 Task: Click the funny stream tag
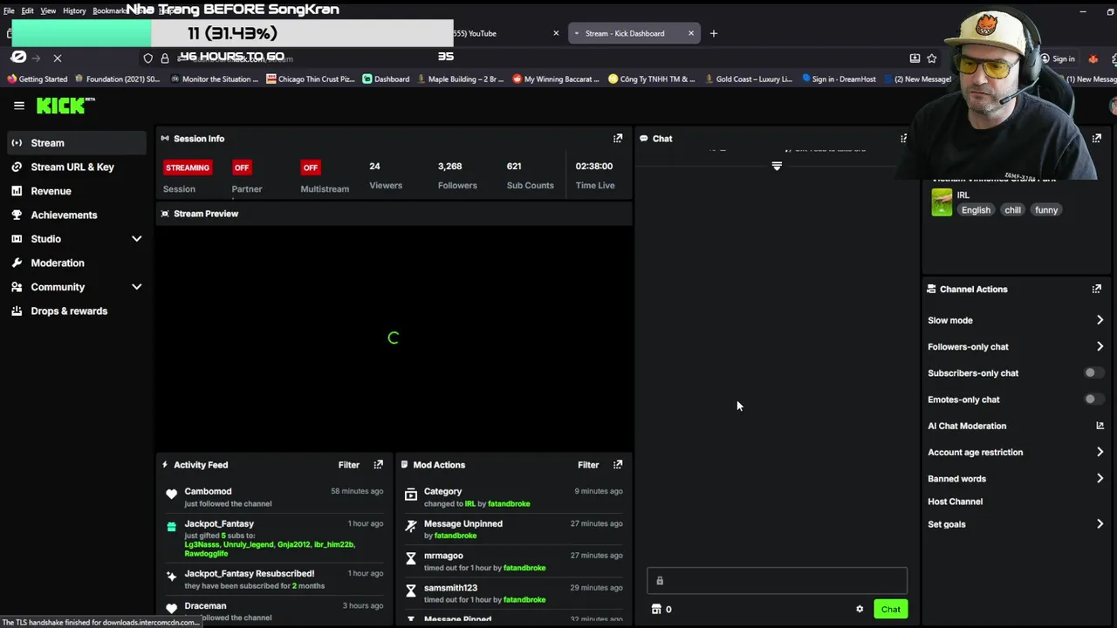(x=1046, y=209)
